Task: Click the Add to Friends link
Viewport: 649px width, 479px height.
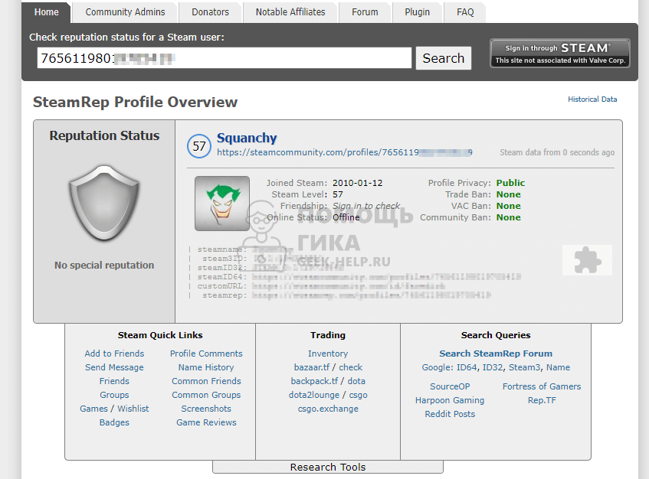Action: tap(114, 354)
